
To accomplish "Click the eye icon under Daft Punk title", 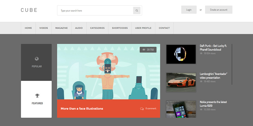I will click(x=201, y=53).
